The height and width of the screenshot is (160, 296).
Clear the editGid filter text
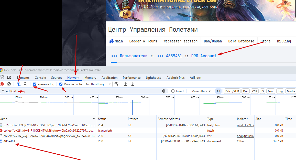tap(164, 91)
